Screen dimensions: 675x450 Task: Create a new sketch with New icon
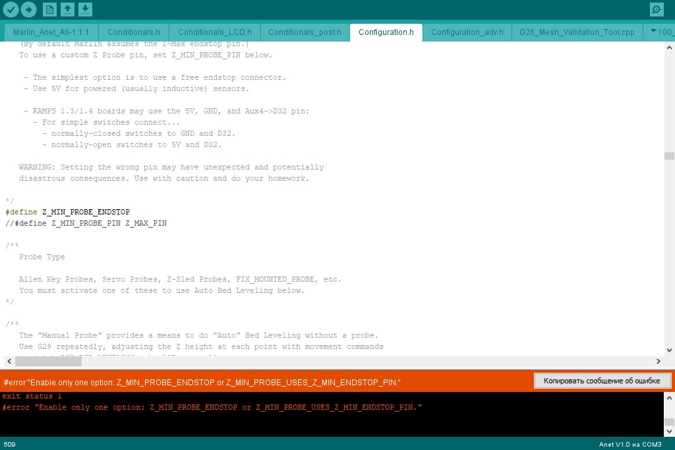coord(49,9)
